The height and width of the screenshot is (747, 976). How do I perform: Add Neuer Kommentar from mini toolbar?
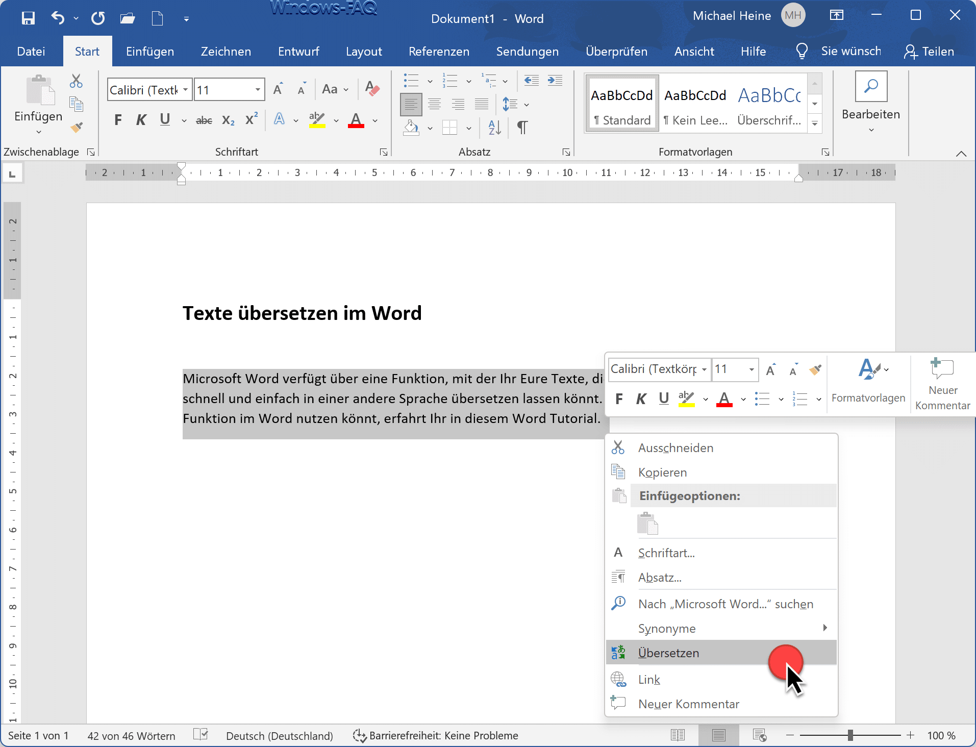point(942,384)
